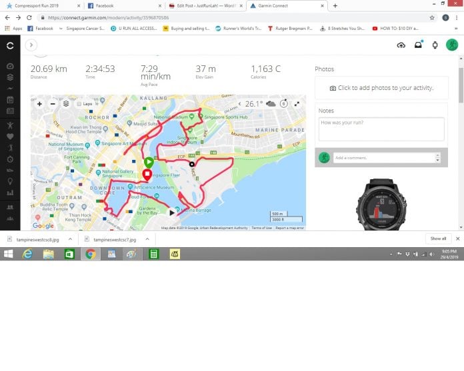This screenshot has height=371, width=464.
Task: Open the Connections people icon in sidebar
Action: point(10,207)
